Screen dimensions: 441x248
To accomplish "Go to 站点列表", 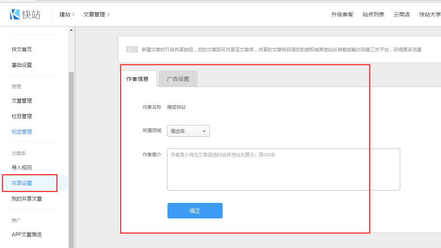I will tap(373, 14).
